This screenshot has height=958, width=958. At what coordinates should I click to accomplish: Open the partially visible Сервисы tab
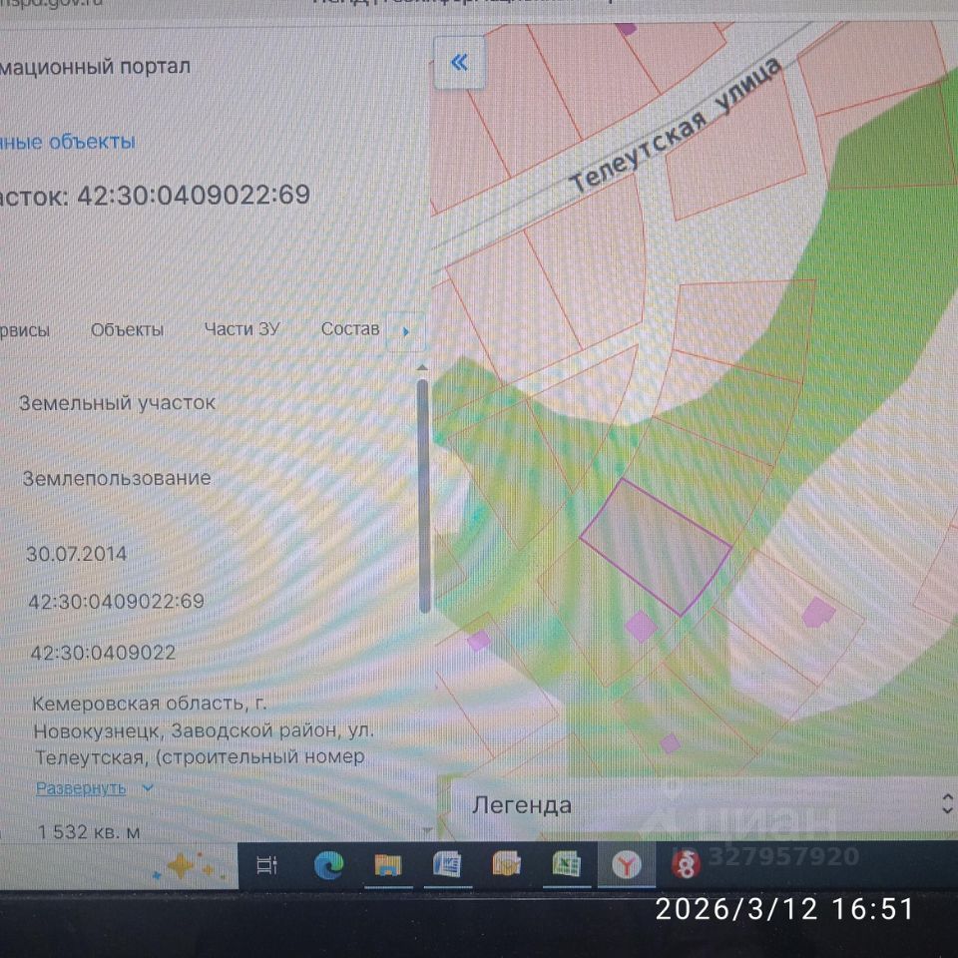pos(24,330)
